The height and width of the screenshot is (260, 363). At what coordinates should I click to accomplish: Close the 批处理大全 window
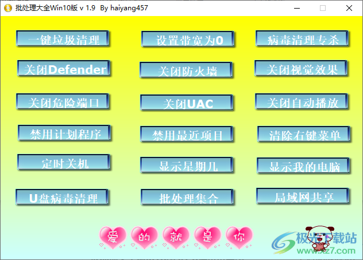click(x=349, y=8)
